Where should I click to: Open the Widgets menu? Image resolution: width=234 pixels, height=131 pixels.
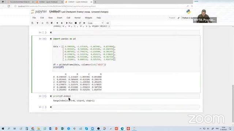88,18
